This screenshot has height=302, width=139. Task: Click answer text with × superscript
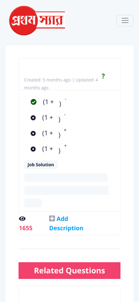tap(54, 133)
